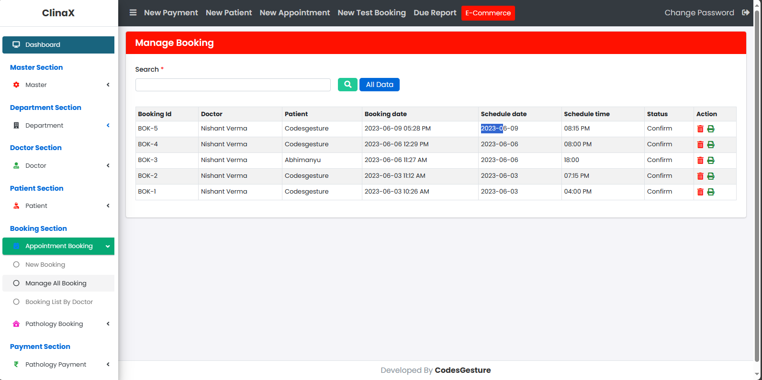Click the Doctor person icon
The height and width of the screenshot is (380, 762).
coord(16,166)
